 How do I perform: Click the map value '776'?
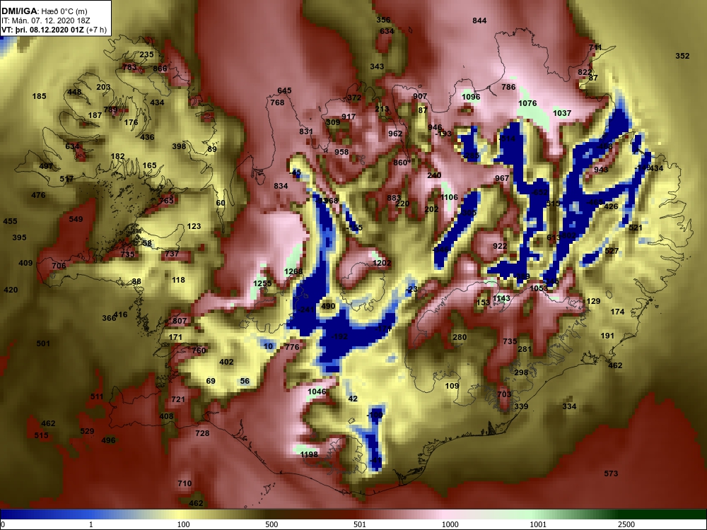tap(292, 347)
